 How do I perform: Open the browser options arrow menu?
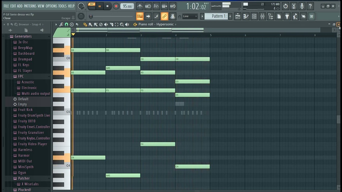tap(4, 25)
